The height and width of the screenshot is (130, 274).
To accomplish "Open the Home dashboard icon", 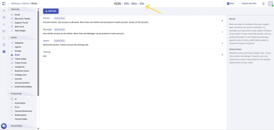I will pyautogui.click(x=4, y=10).
